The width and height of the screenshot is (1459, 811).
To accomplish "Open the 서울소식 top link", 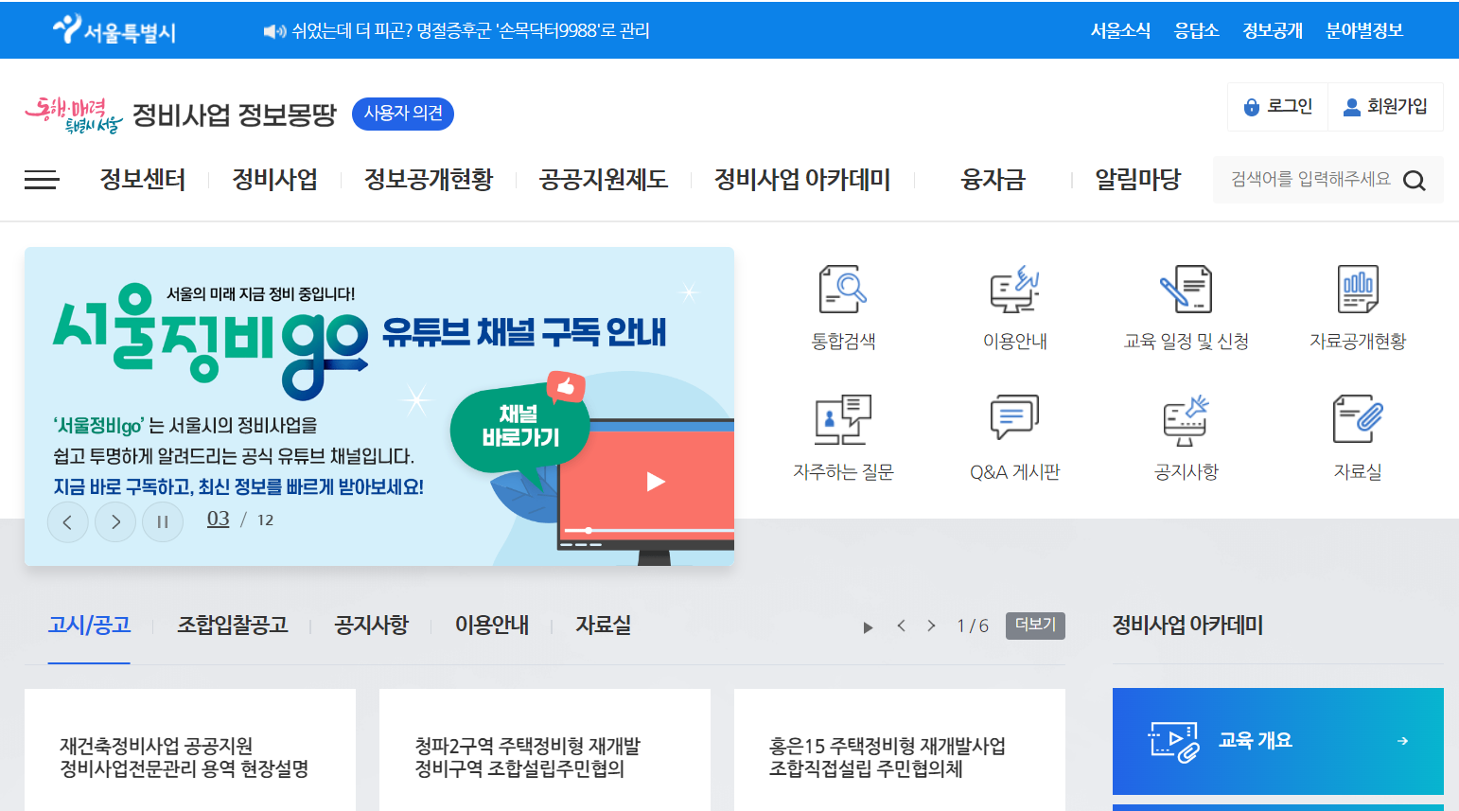I will [1120, 31].
